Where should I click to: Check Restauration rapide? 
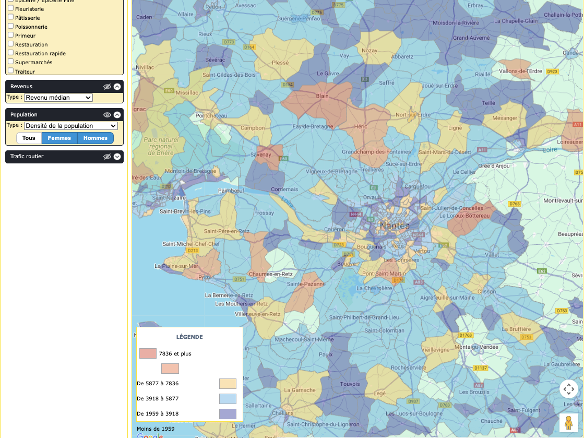[x=11, y=53]
